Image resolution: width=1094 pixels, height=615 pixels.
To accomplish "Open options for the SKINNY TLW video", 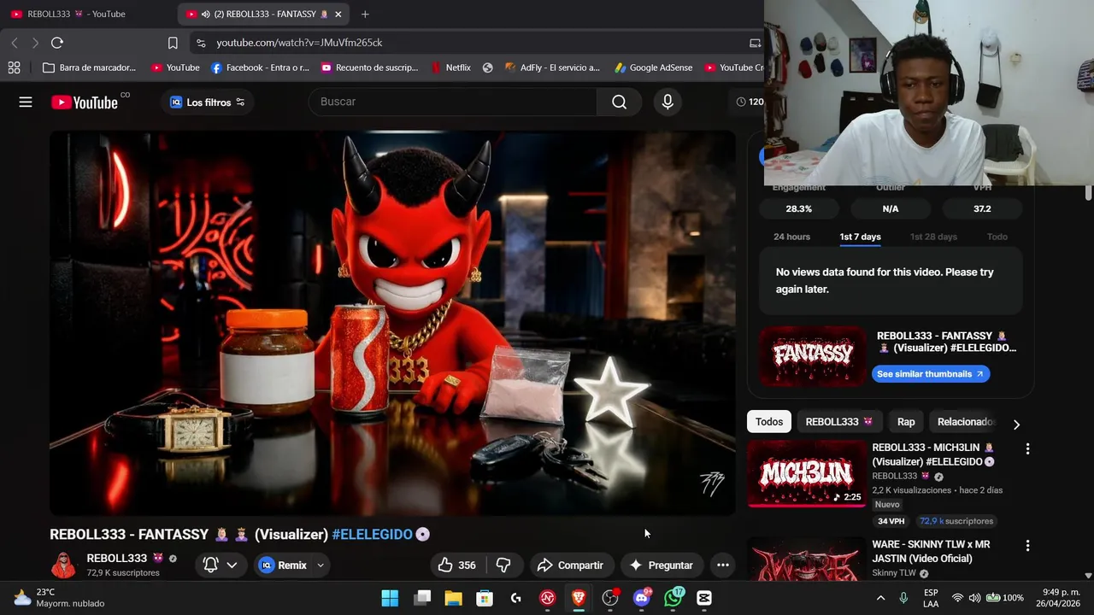I will pos(1027,545).
